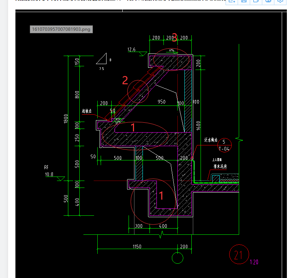Click the green axis circle under the drawing
The image size is (299, 278).
tap(177, 258)
